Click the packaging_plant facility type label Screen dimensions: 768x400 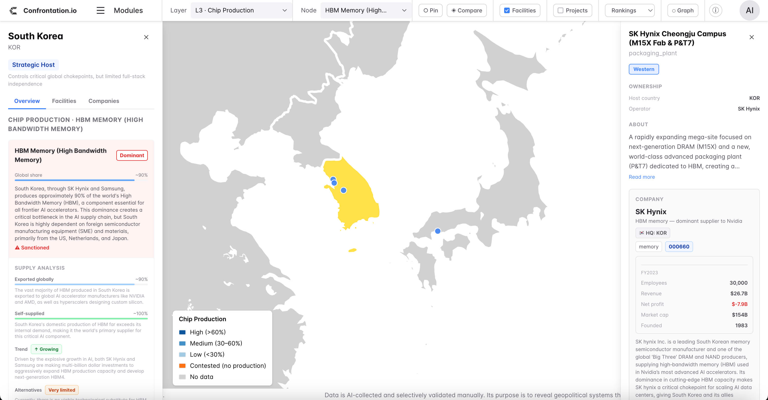(653, 53)
